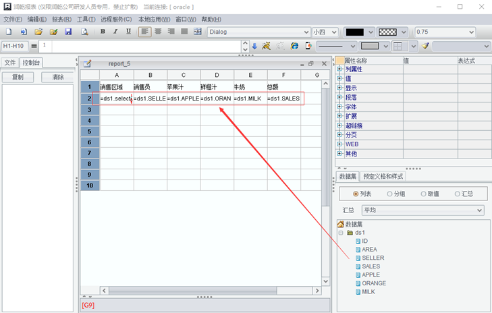Click the format brush icon
The image size is (492, 313).
click(x=425, y=46)
